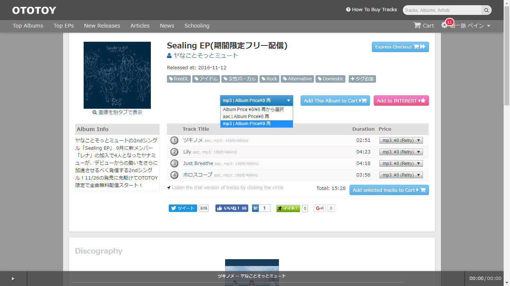Click the Sealing EP album cover
Image resolution: width=510 pixels, height=286 pixels.
tap(117, 75)
